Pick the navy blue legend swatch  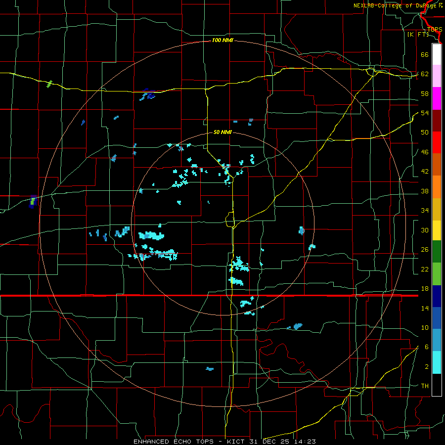(437, 296)
